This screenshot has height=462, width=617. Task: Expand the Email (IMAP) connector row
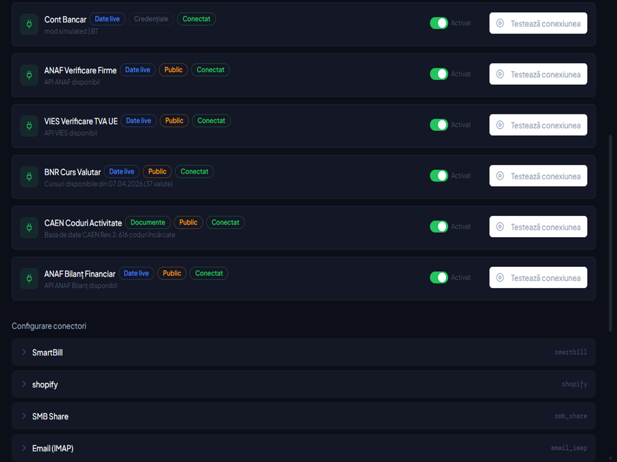coord(303,448)
